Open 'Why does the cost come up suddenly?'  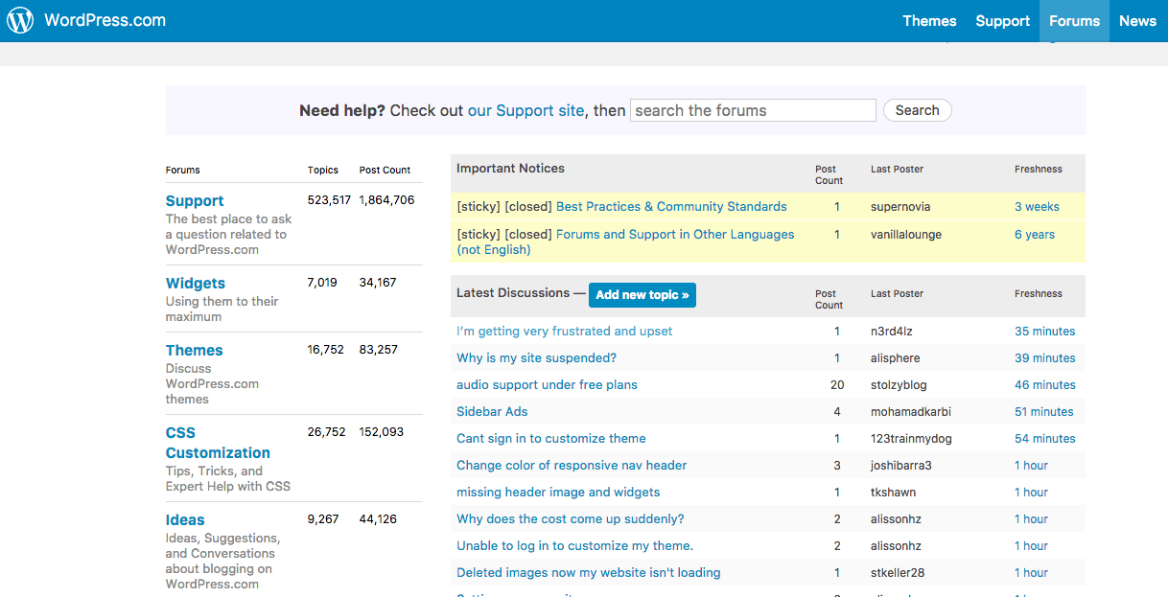(x=571, y=518)
